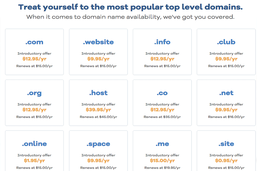
Task: Choose the .site domain title
Action: [x=226, y=144]
